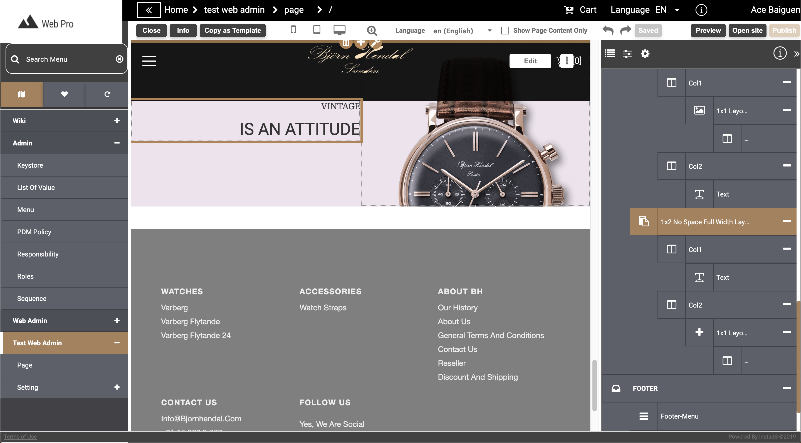Switch to mobile phone preview icon
This screenshot has width=801, height=443.
(x=293, y=30)
